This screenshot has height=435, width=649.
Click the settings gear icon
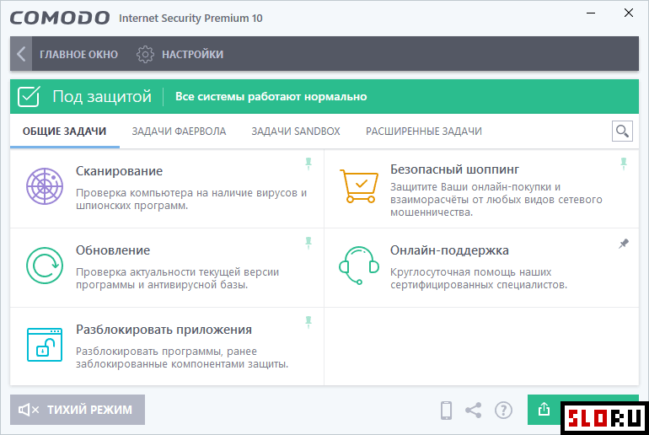click(145, 54)
